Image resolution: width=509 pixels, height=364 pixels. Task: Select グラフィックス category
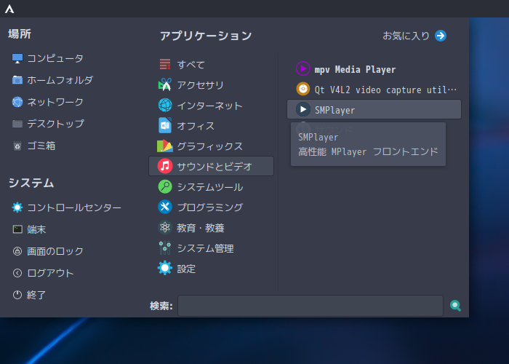(209, 146)
